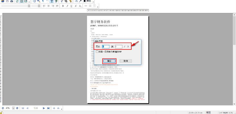Justify text alignment
The height and width of the screenshot is (114, 236).
tap(57, 6)
